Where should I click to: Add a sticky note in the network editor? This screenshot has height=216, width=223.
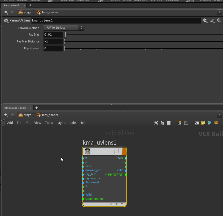click(x=203, y=123)
